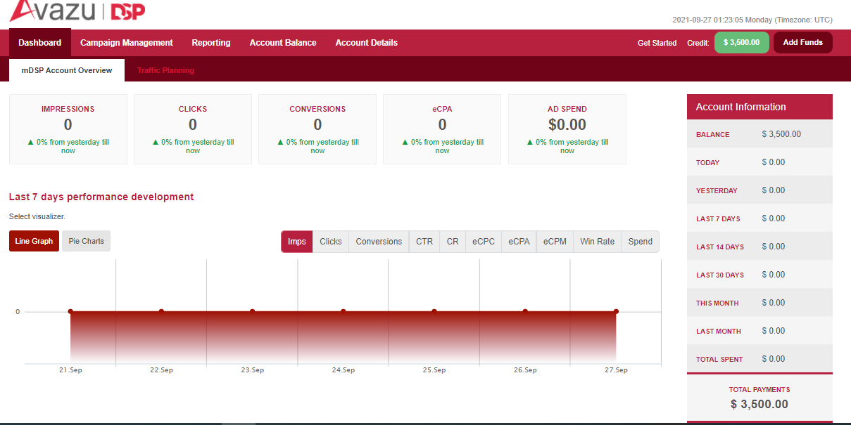Click the CLICKS stat card title

193,109
